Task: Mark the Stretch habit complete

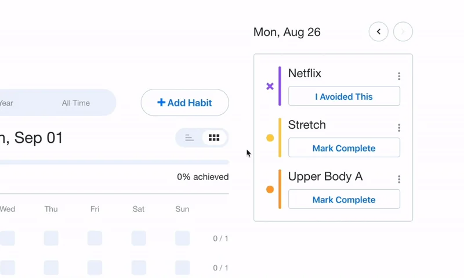Action: [x=344, y=148]
